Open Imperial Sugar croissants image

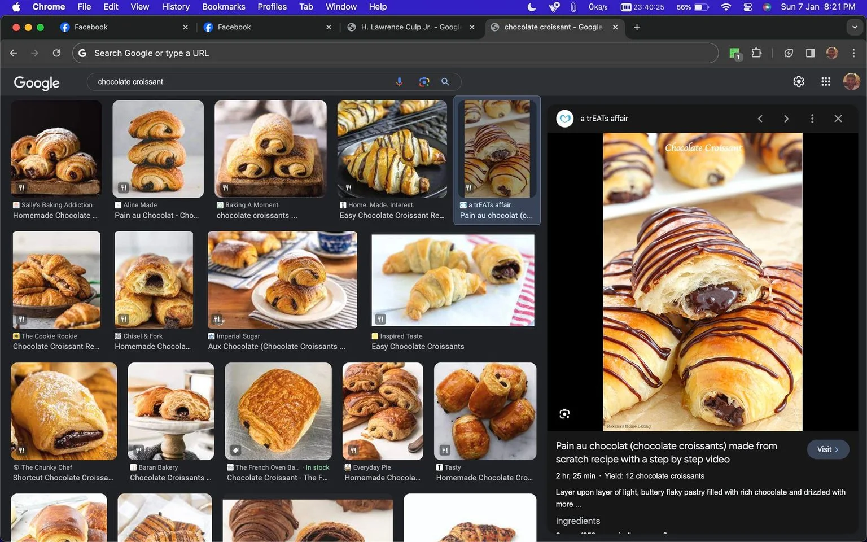282,280
